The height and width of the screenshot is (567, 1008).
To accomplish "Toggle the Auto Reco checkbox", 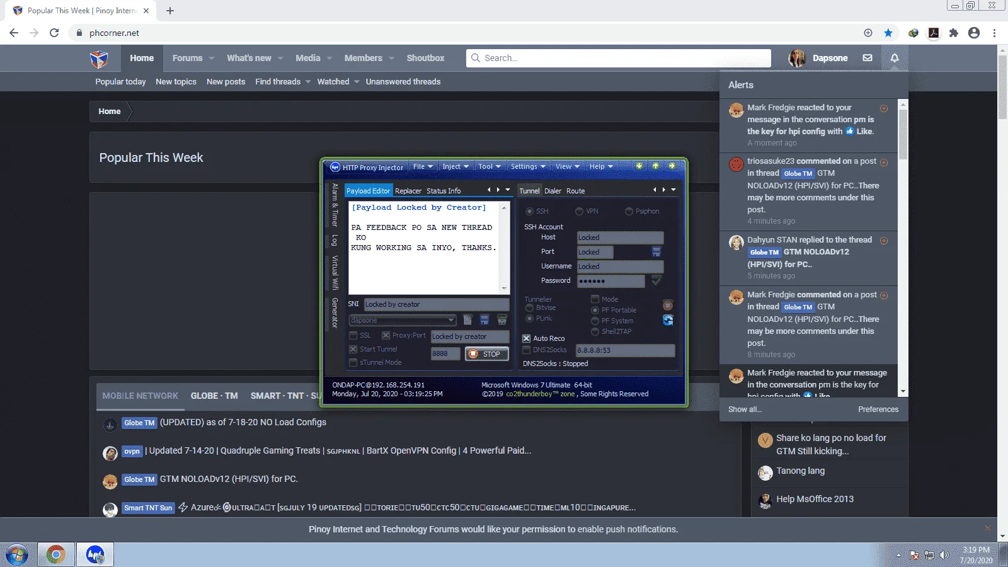I will [527, 338].
